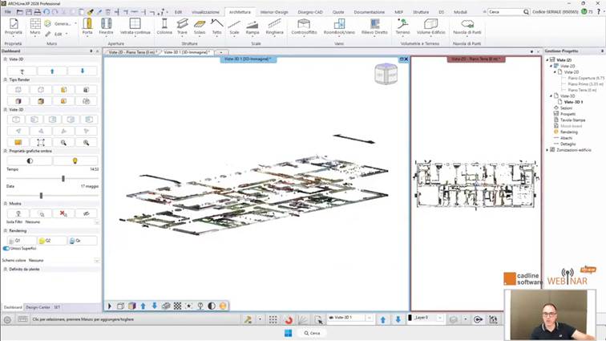The width and height of the screenshot is (606, 341).
Task: Select the Ringhiera railing tool
Action: pos(274,26)
